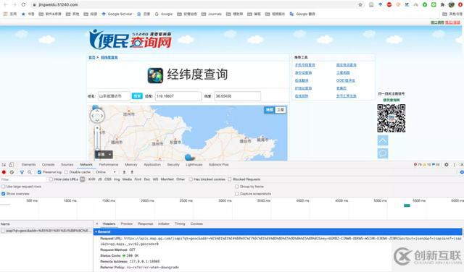
Task: Switch map to satellite view
Action: click(281, 110)
